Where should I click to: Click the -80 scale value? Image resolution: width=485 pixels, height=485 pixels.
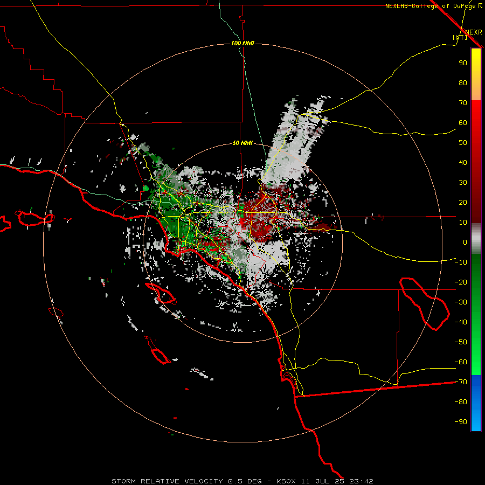click(461, 402)
